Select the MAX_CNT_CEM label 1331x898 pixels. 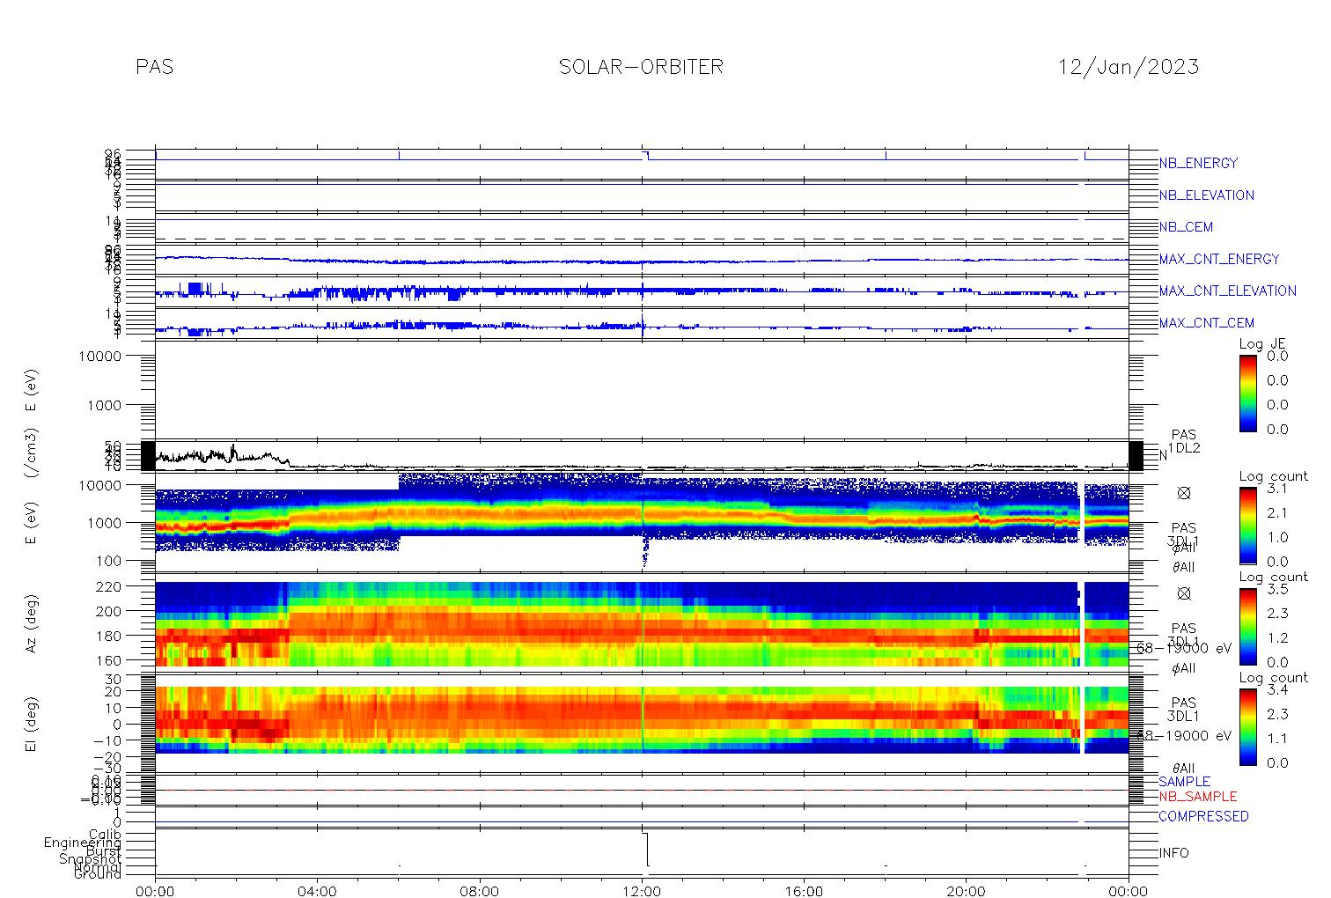point(1207,323)
